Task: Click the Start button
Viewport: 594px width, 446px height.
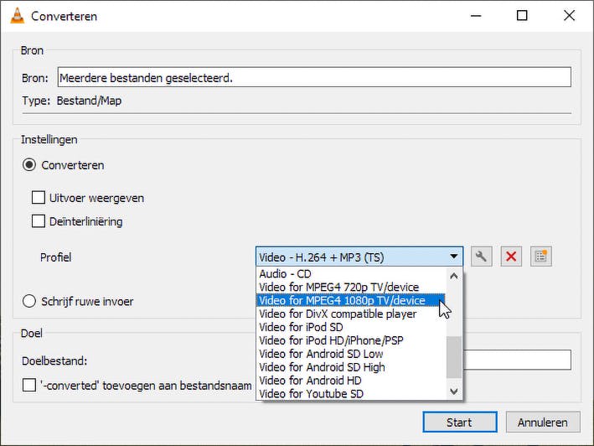Action: pyautogui.click(x=460, y=422)
